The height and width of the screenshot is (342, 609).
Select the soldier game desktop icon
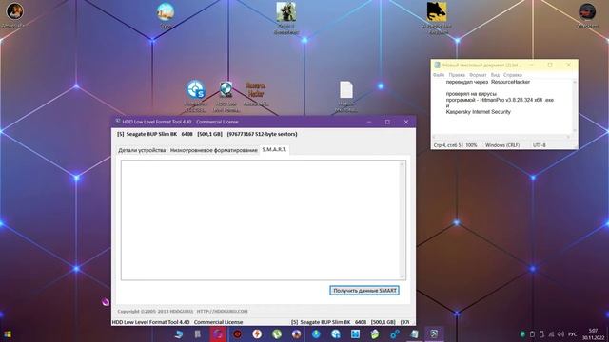pos(286,11)
